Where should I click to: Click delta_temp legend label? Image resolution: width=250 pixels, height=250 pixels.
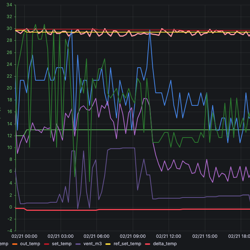(x=164, y=244)
